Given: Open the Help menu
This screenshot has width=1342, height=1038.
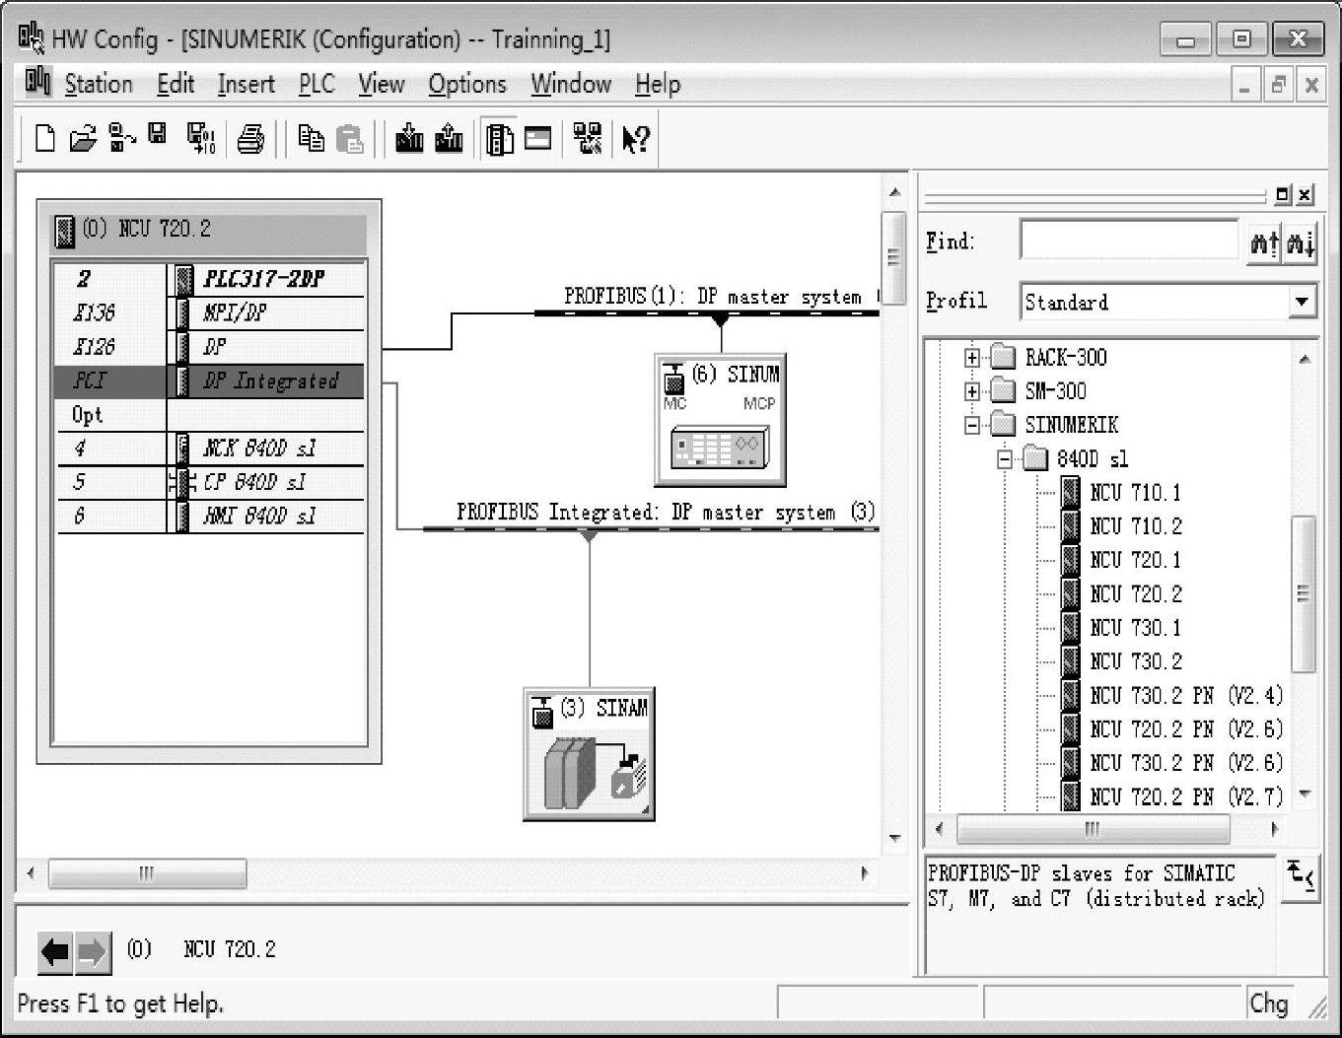Looking at the screenshot, I should [x=658, y=85].
